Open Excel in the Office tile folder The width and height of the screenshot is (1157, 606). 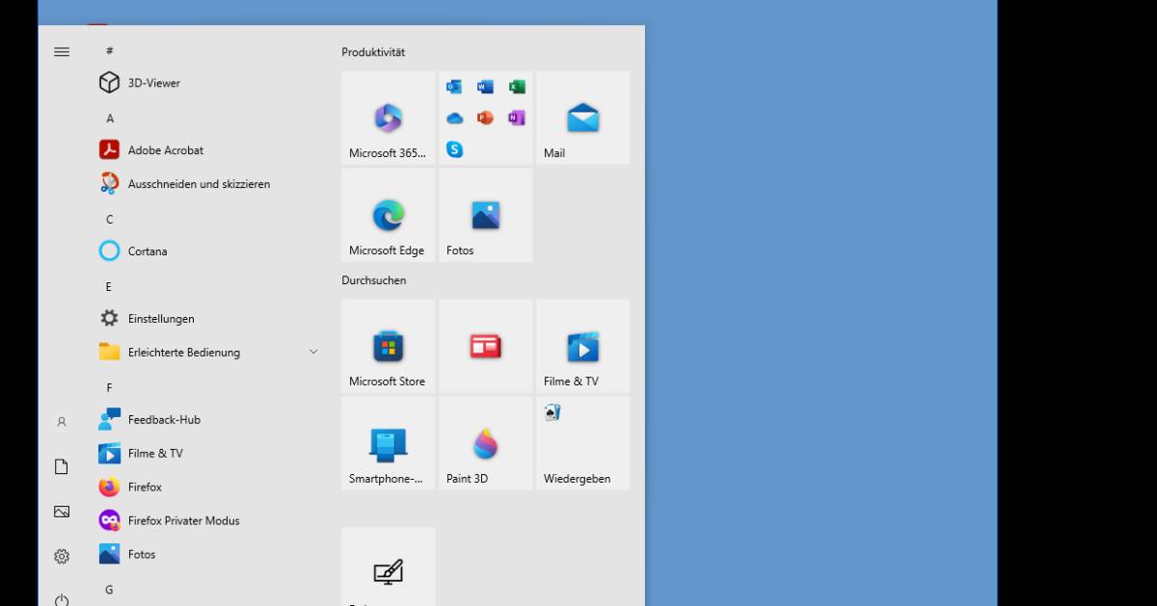tap(517, 87)
